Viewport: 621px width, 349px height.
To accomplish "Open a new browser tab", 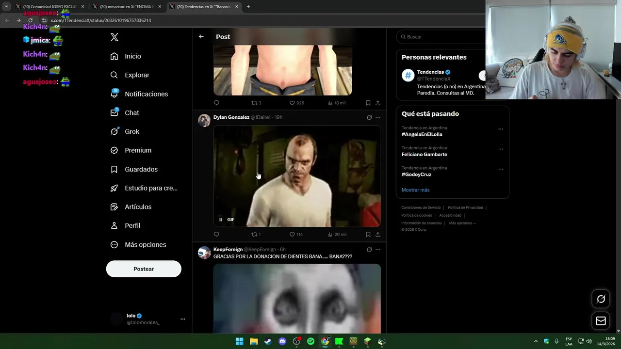I will [248, 7].
